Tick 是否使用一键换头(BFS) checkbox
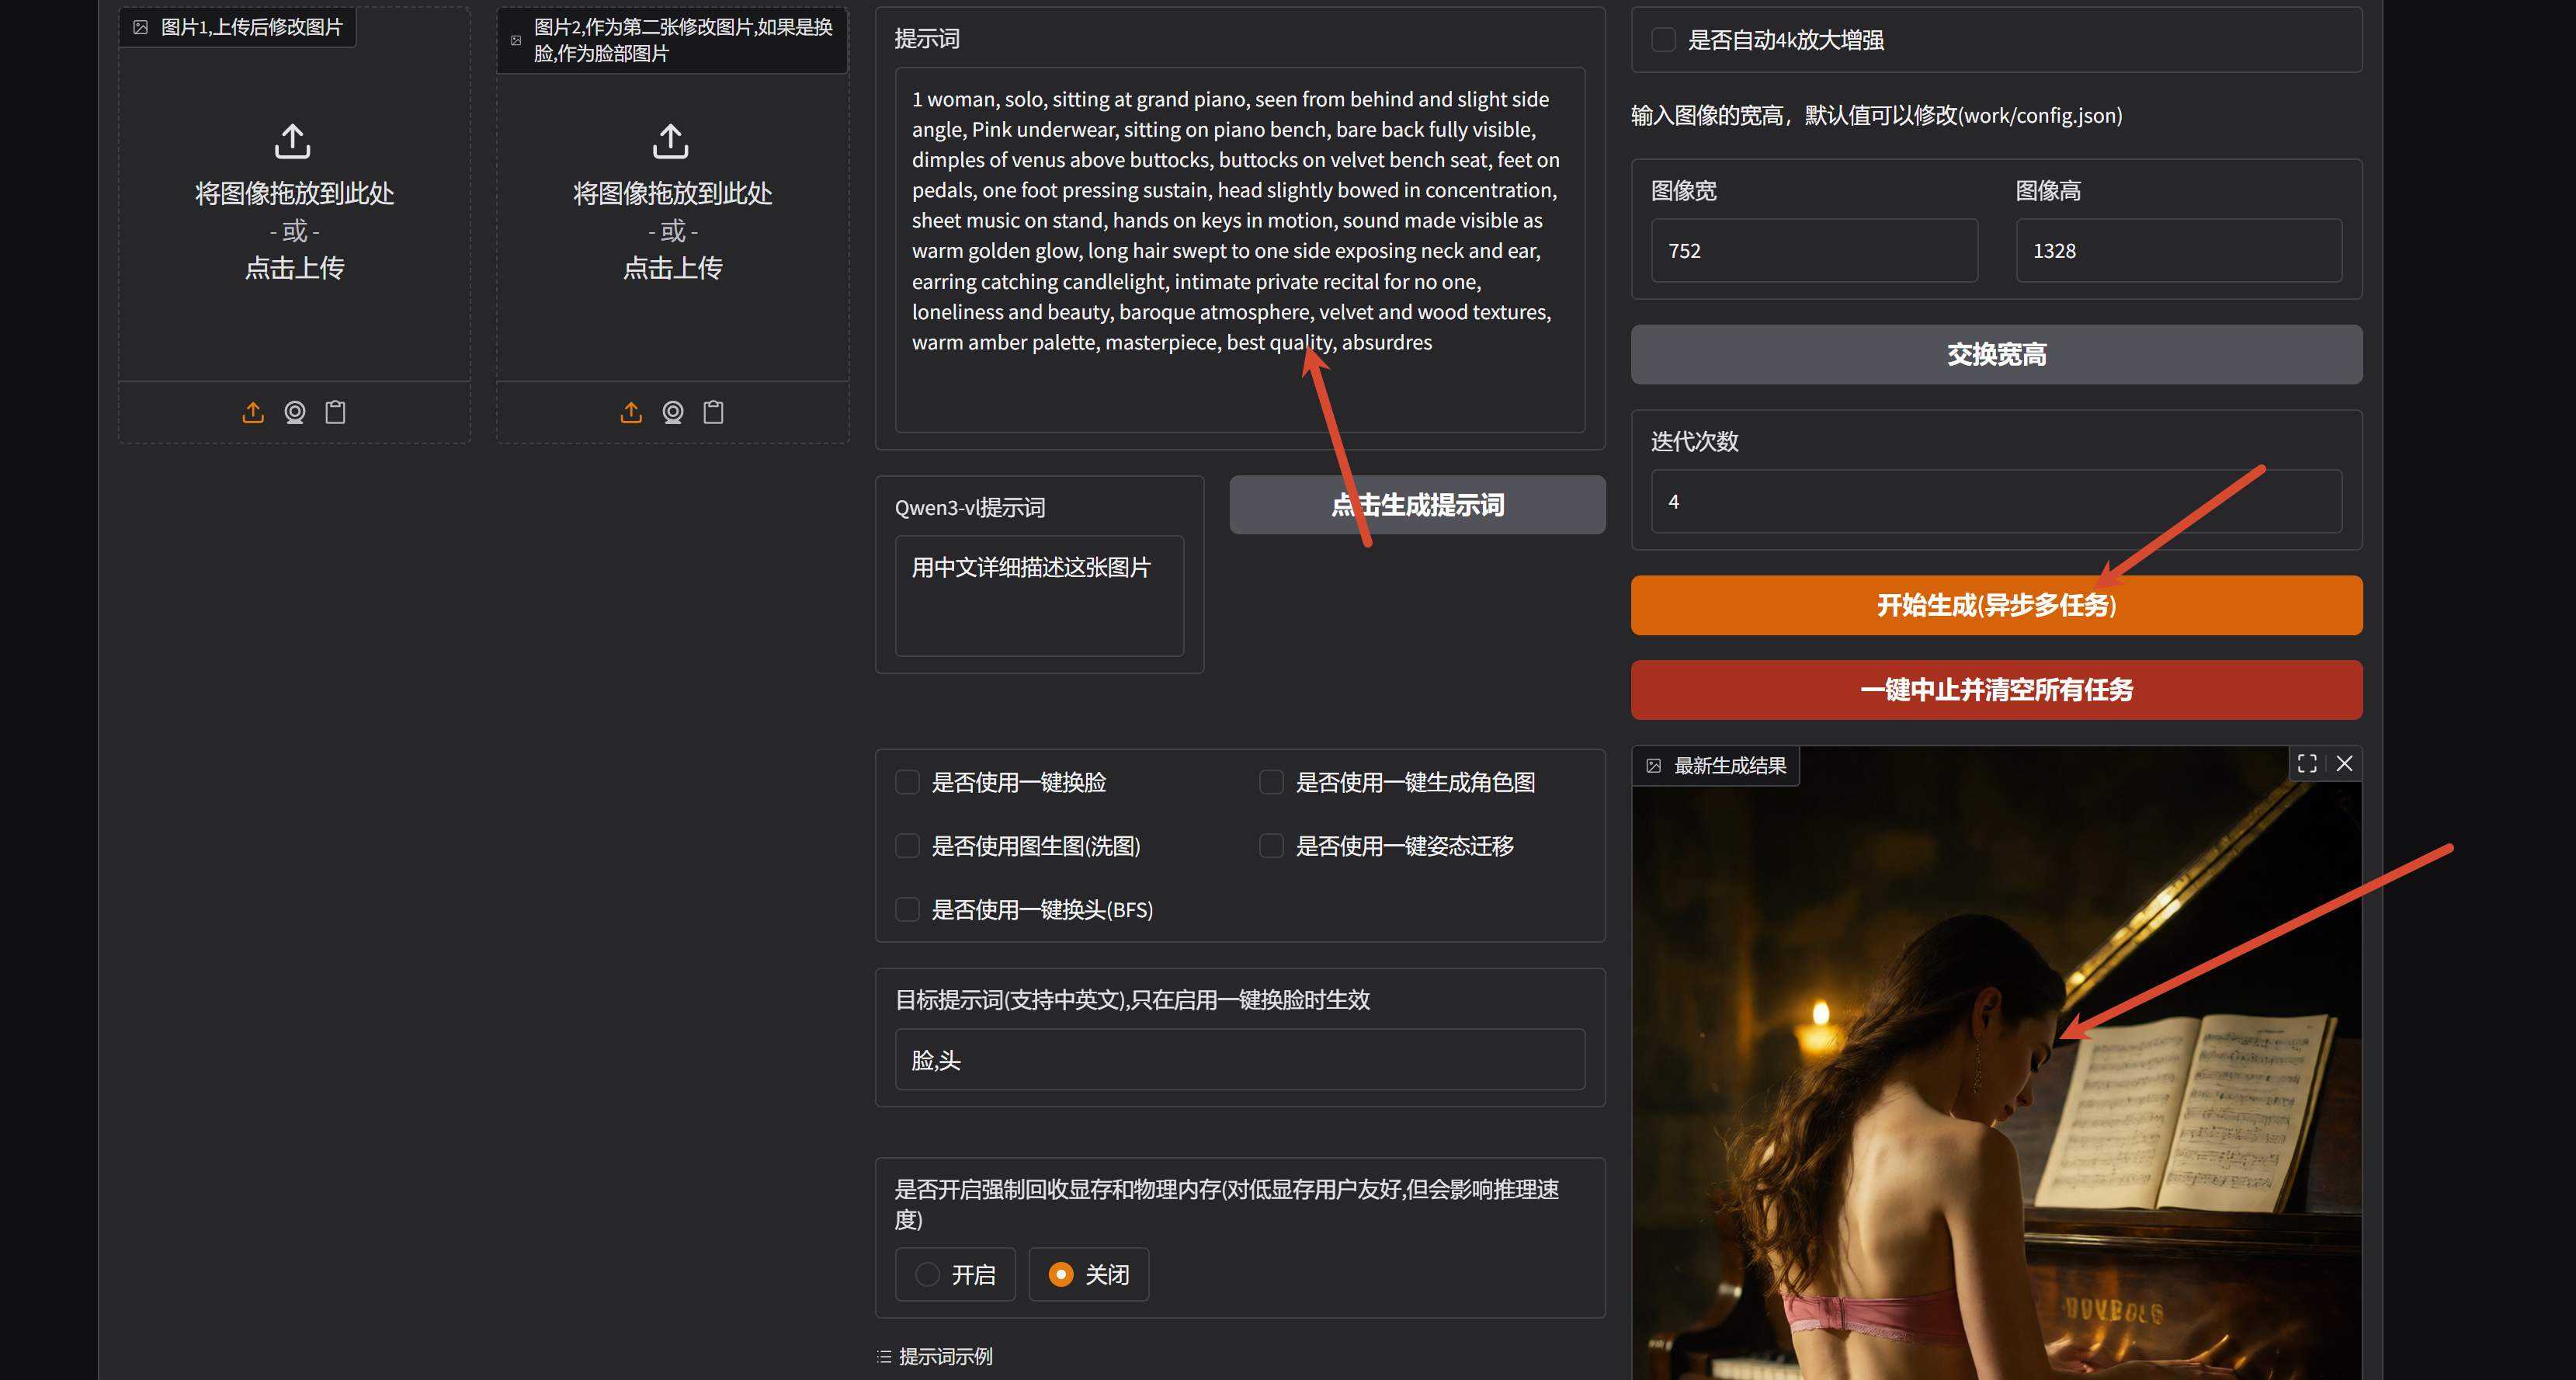The width and height of the screenshot is (2576, 1380). click(907, 910)
